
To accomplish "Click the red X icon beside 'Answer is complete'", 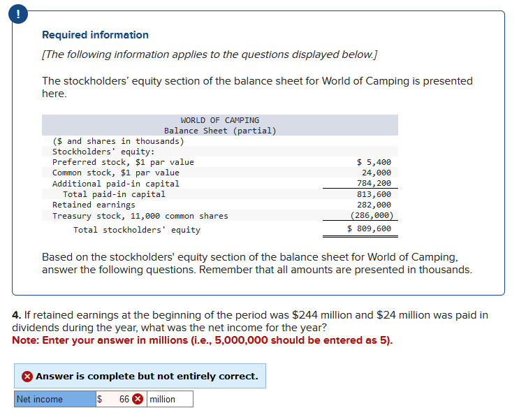I will click(27, 377).
